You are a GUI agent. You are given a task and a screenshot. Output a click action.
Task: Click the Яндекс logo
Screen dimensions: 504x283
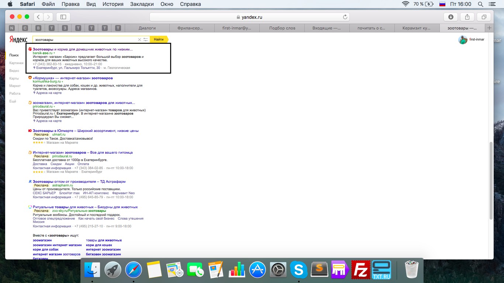pos(18,39)
